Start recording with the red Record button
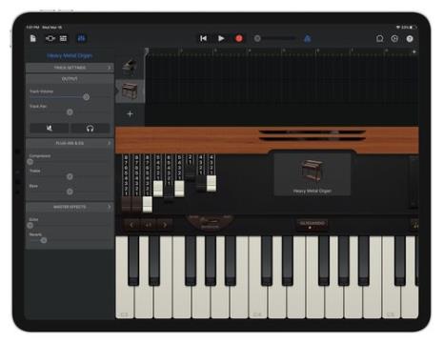This screenshot has height=344, width=443. click(x=239, y=38)
